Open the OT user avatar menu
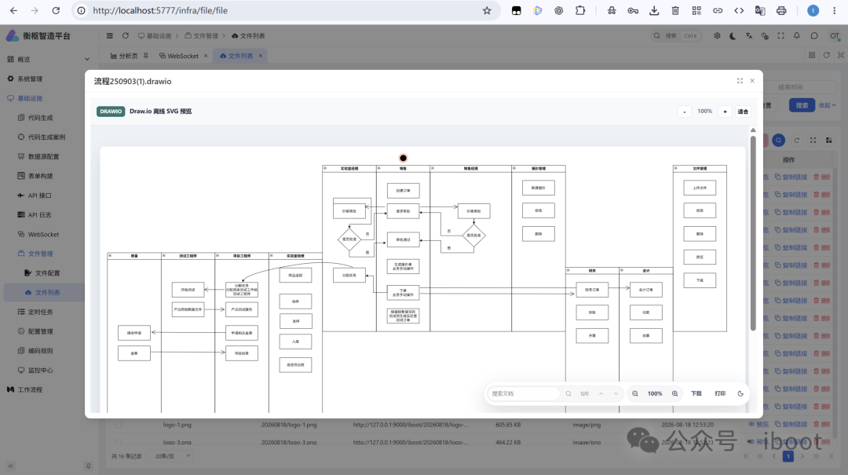Image resolution: width=848 pixels, height=475 pixels. (x=835, y=35)
